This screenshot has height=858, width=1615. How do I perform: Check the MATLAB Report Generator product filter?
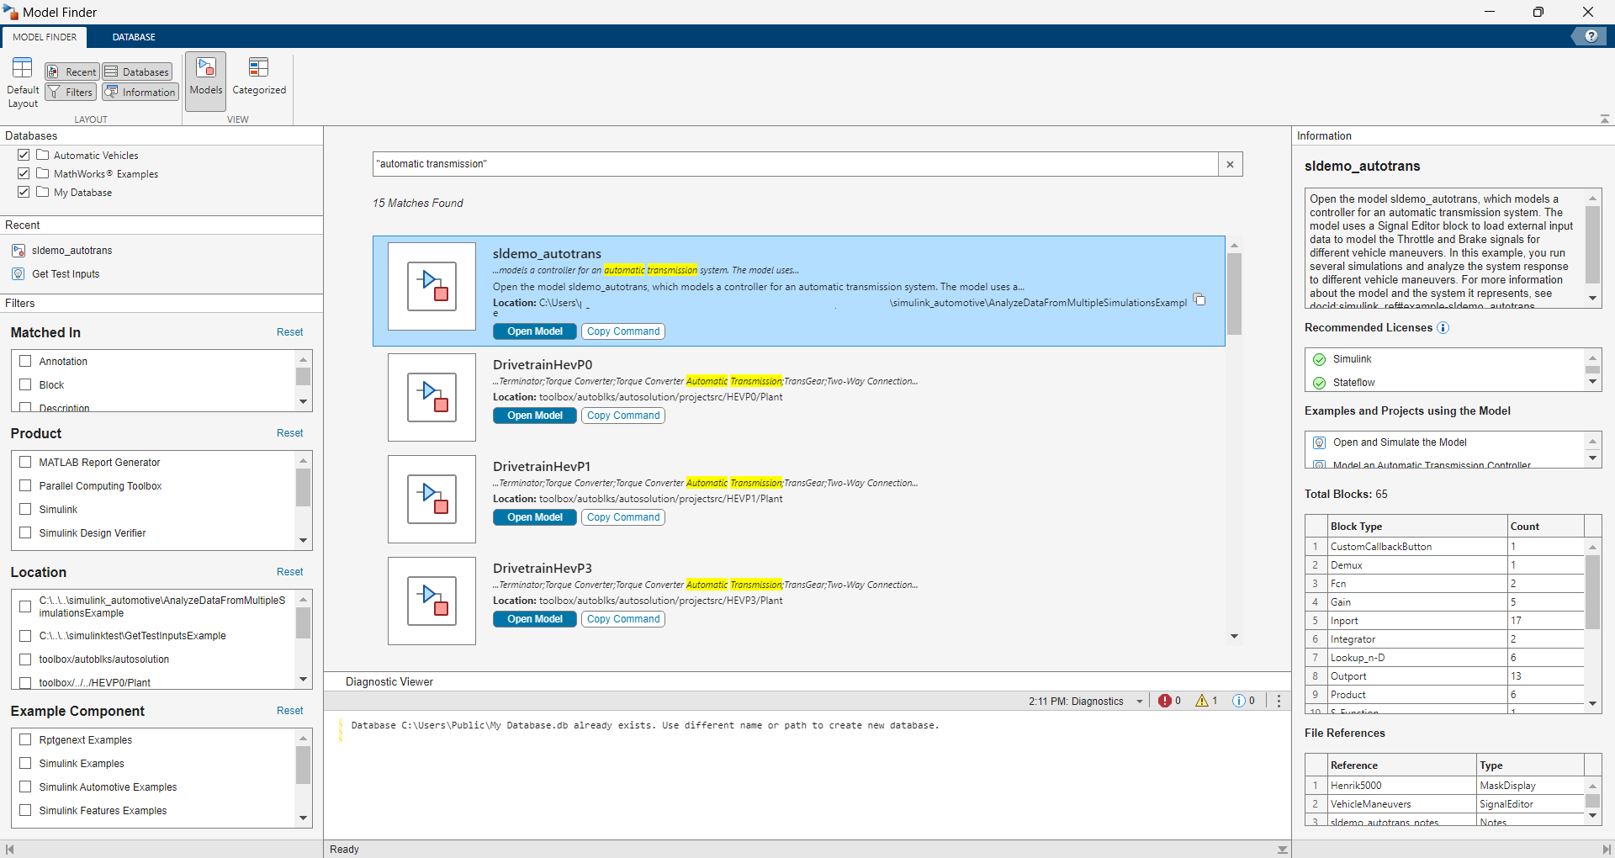tap(25, 462)
